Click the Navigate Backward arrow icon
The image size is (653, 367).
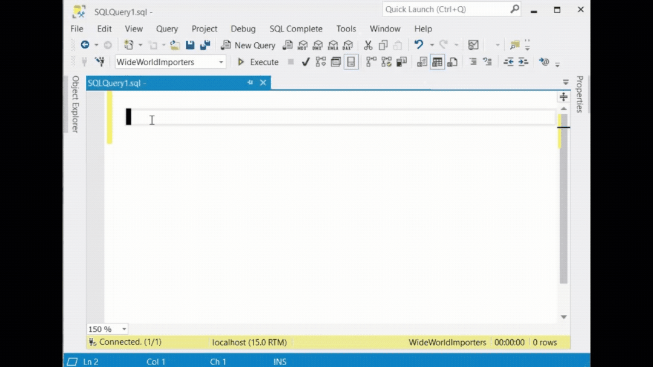85,45
